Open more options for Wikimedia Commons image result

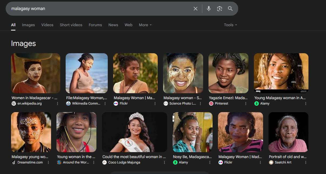pyautogui.click(x=105, y=103)
